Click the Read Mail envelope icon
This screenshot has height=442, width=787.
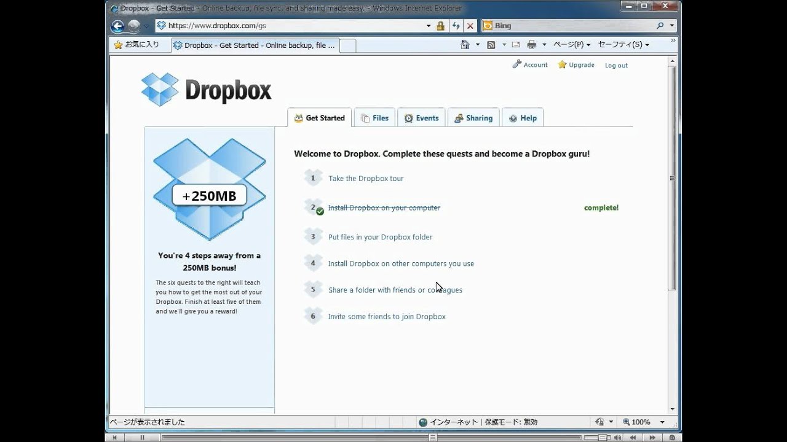[516, 45]
